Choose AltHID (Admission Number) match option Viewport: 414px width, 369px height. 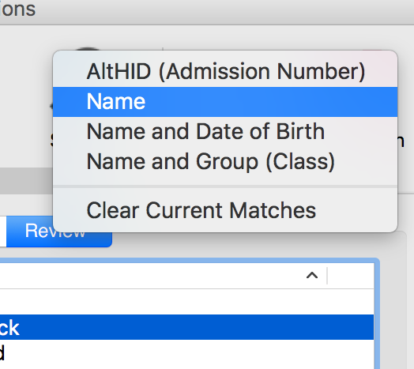click(x=225, y=72)
